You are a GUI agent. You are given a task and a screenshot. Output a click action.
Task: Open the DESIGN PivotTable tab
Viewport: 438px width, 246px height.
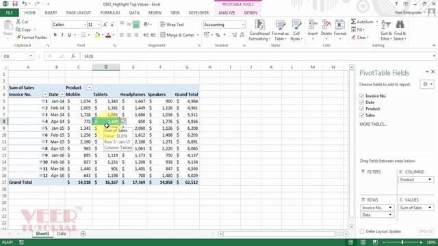pyautogui.click(x=250, y=12)
